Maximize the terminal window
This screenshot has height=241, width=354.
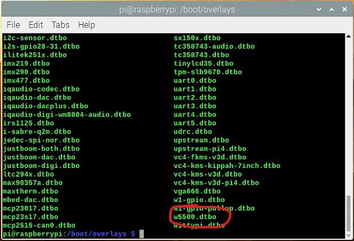pos(332,9)
